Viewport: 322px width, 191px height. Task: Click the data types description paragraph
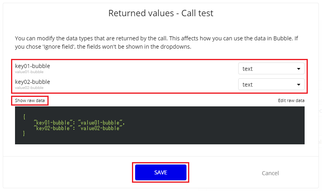pos(158,42)
